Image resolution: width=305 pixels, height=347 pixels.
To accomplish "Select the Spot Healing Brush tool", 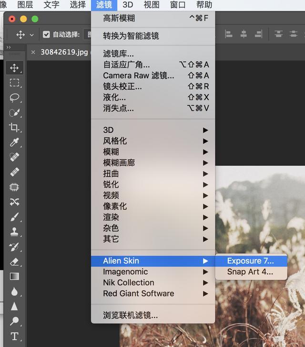I will pos(14,157).
